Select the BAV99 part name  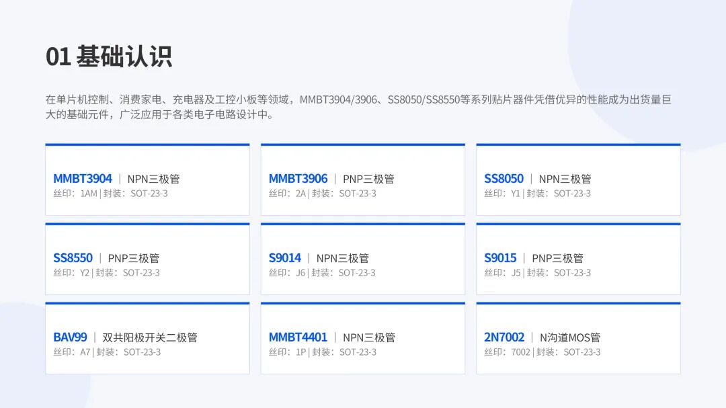tap(70, 337)
